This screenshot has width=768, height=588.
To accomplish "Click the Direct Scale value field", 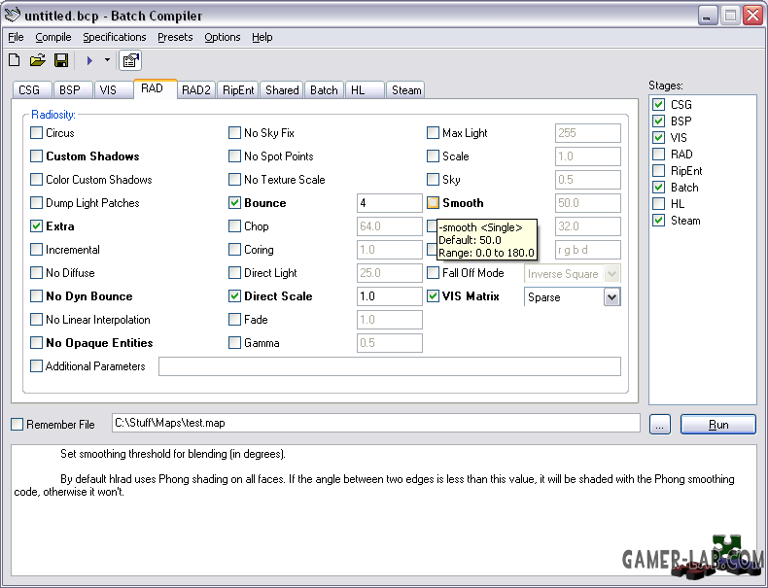I will point(390,296).
